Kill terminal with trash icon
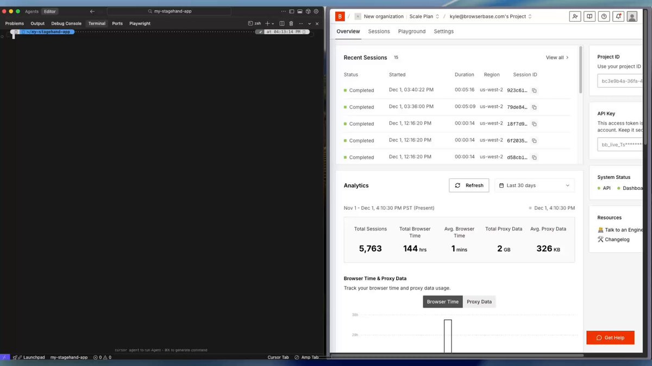The height and width of the screenshot is (366, 652). coord(291,23)
